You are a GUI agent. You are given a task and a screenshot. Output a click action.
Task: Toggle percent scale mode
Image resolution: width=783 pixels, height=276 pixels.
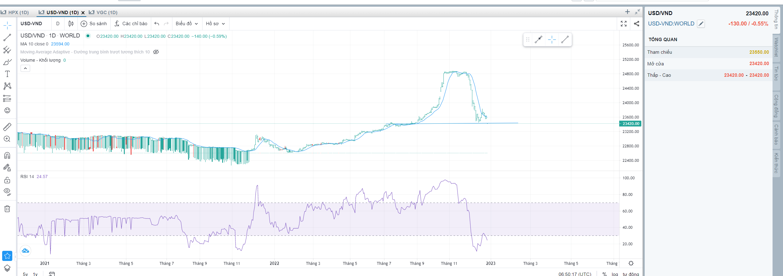604,274
